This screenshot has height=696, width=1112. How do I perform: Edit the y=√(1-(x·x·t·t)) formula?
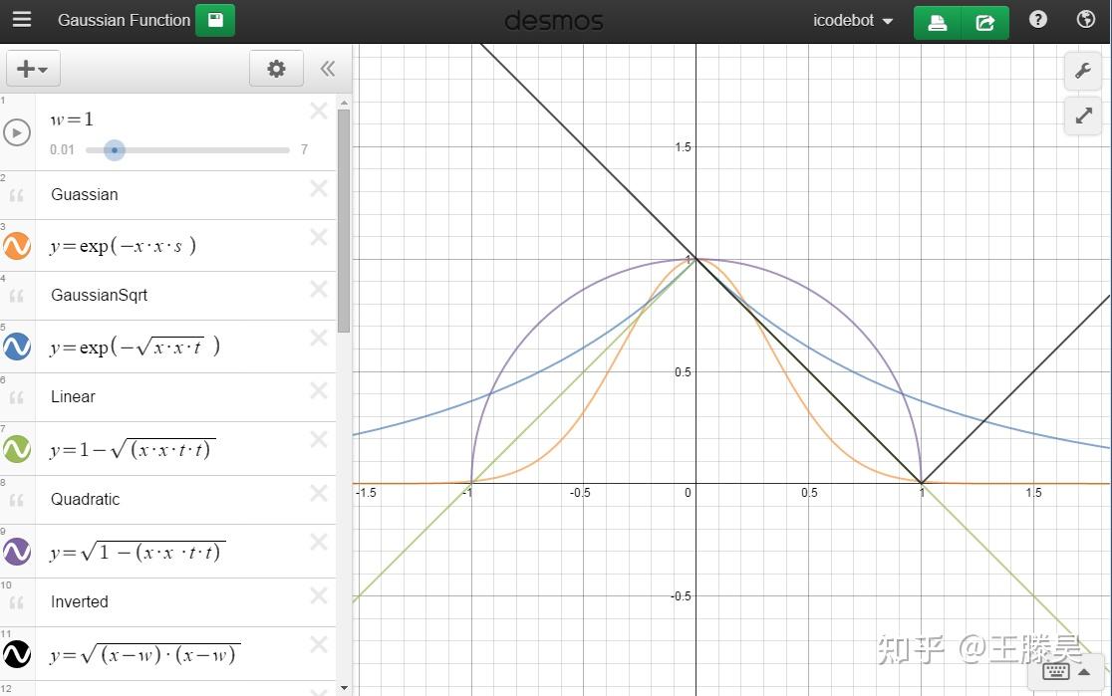pos(138,552)
